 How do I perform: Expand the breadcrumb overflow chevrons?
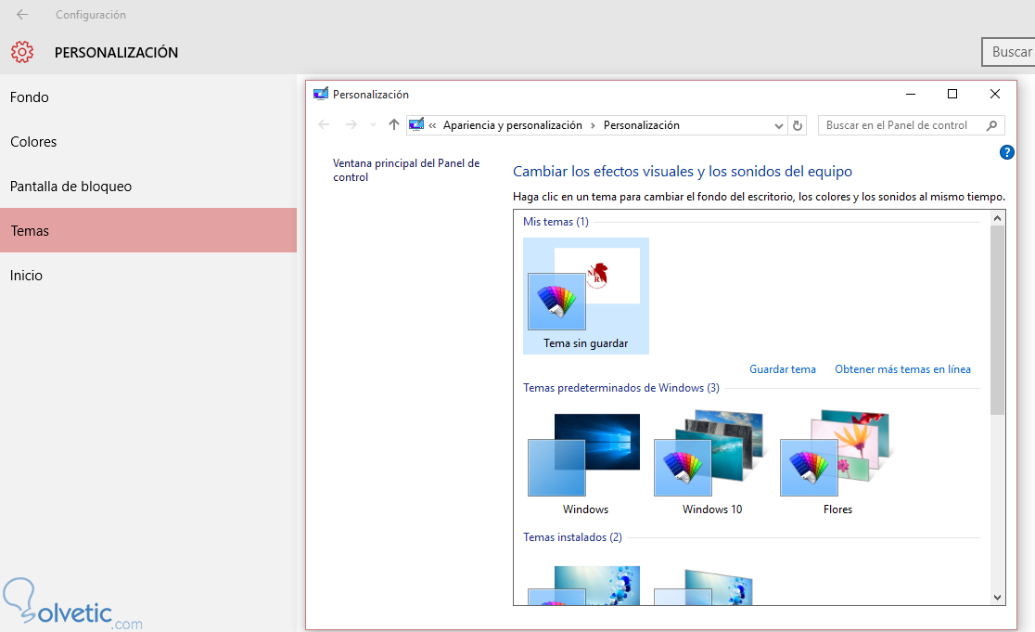(x=432, y=125)
